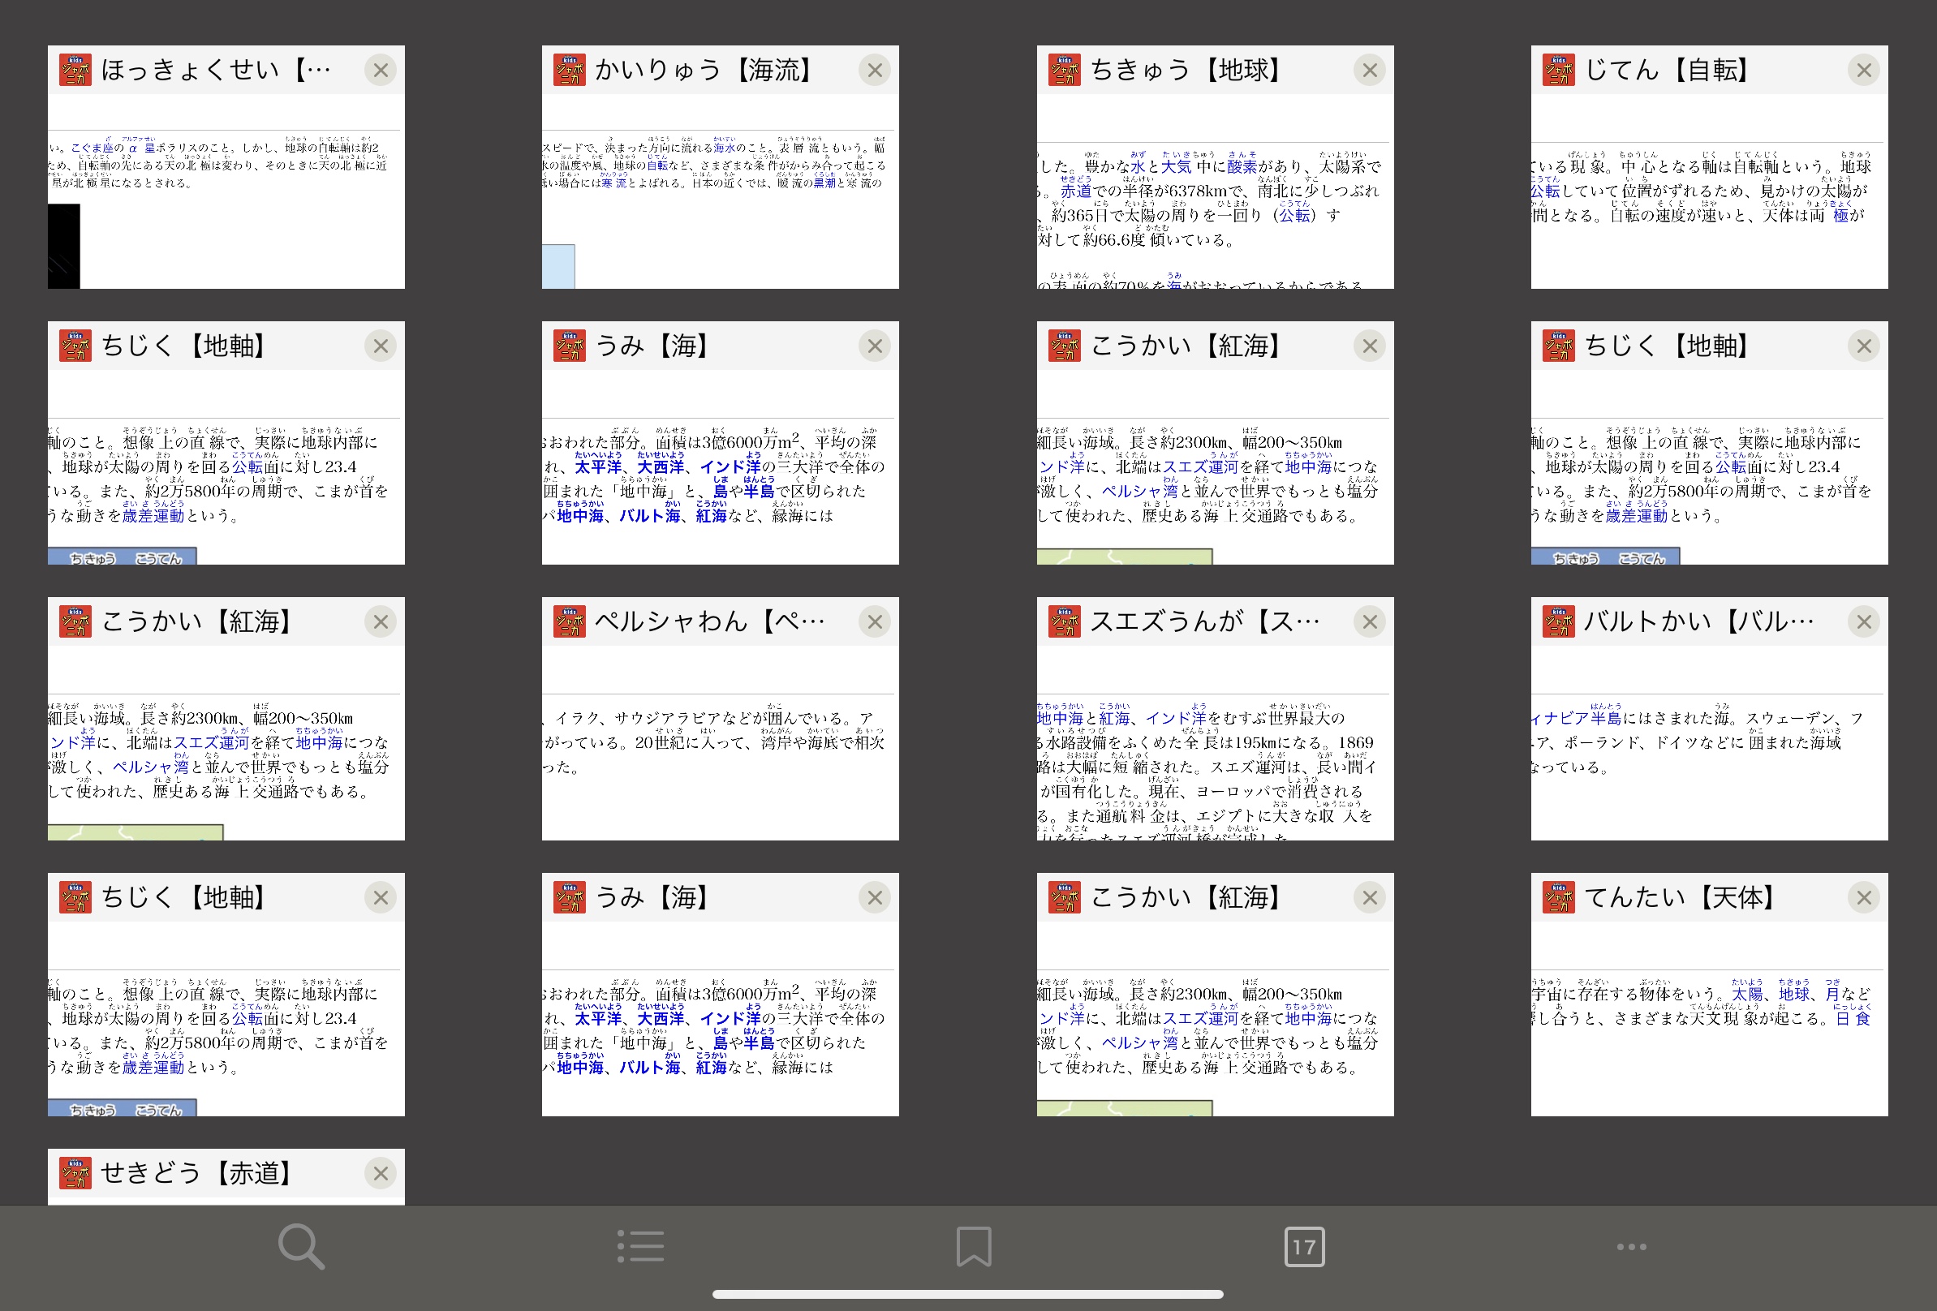Screen dimensions: 1937x1311
Task: Tap Japonica icon on てんたい tab
Action: tap(1559, 897)
